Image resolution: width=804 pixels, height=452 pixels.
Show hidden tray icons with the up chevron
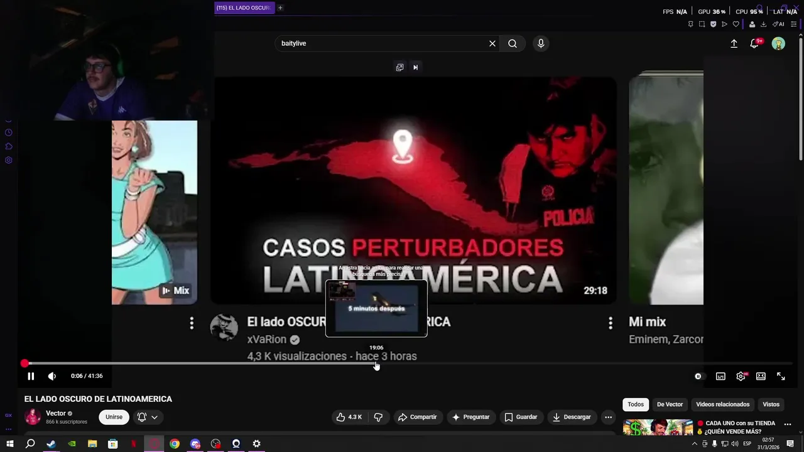click(694, 444)
